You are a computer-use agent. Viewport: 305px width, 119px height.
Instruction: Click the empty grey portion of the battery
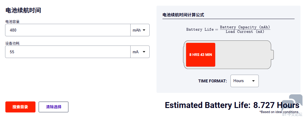tap(242, 55)
